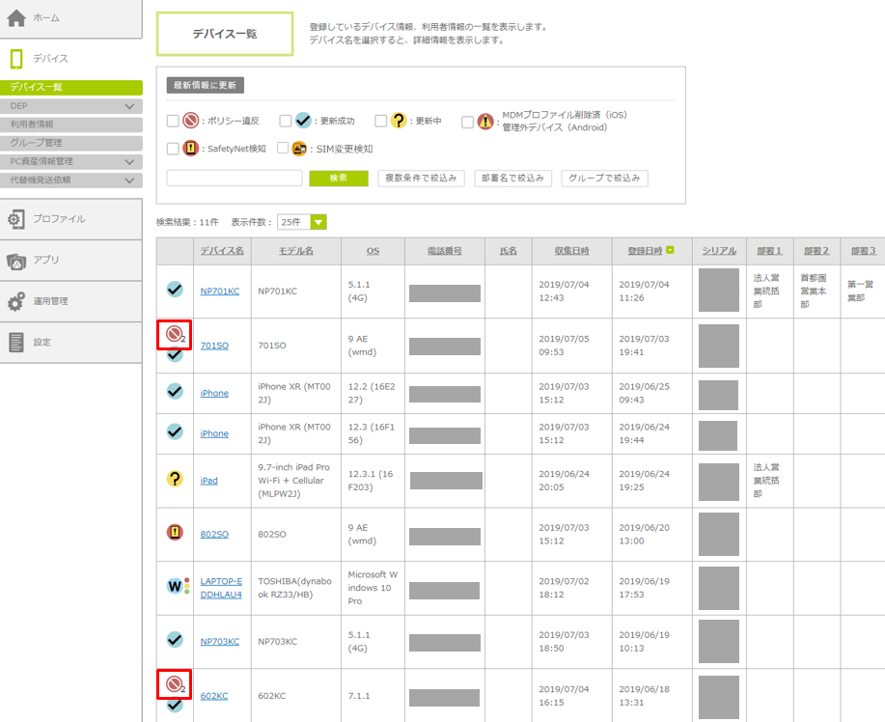This screenshot has width=885, height=722.
Task: Click the Home icon in sidebar
Action: [16, 18]
